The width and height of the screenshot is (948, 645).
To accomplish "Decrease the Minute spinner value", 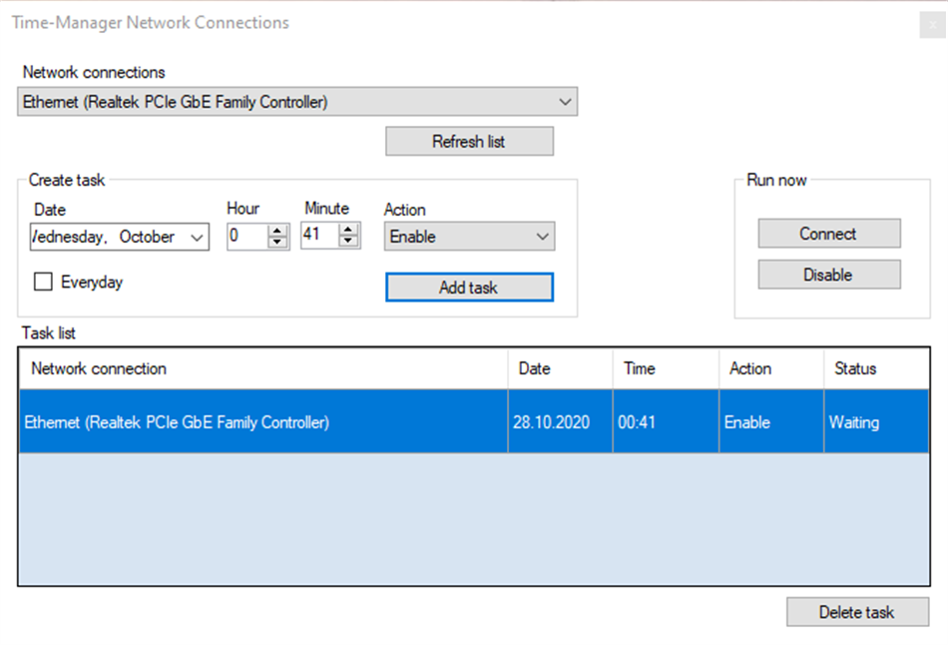I will 348,242.
